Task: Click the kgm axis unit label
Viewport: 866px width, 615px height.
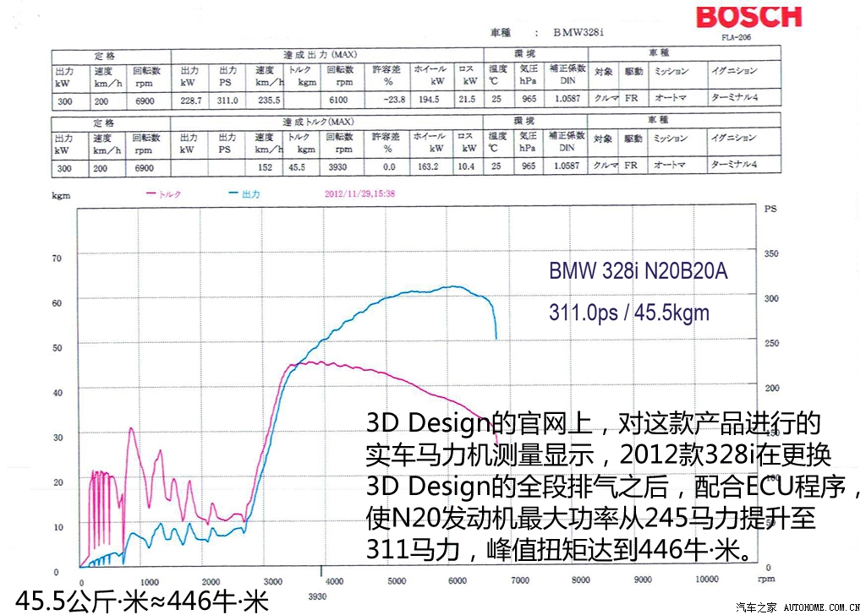Action: click(x=61, y=196)
